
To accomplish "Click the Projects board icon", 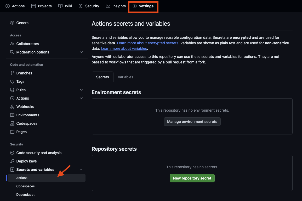I will tap(33, 6).
